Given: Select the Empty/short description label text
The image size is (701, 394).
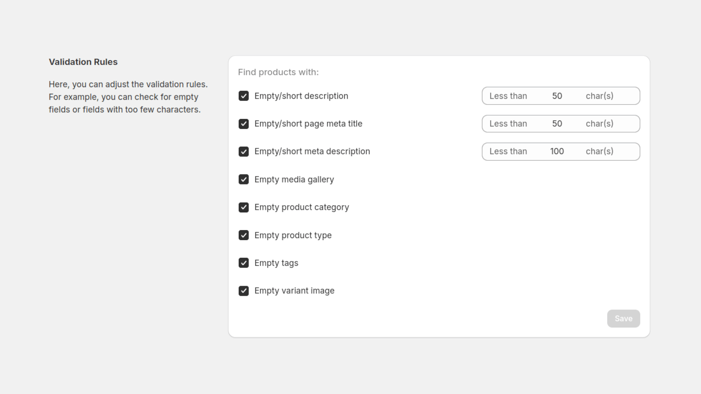Looking at the screenshot, I should [301, 96].
